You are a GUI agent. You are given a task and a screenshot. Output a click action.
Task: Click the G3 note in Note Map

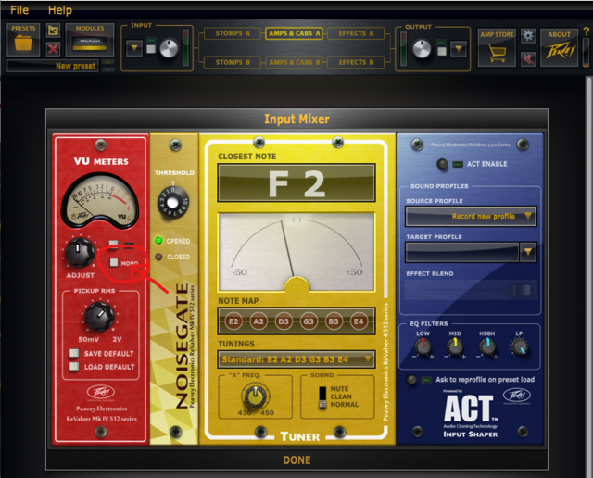click(x=309, y=321)
